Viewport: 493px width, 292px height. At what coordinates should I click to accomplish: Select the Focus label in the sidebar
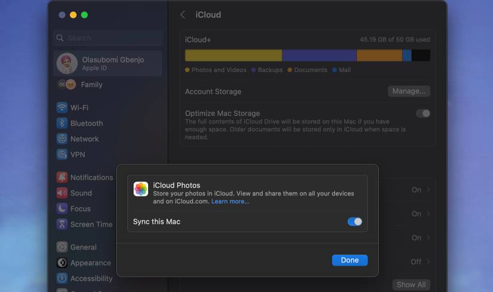(81, 209)
